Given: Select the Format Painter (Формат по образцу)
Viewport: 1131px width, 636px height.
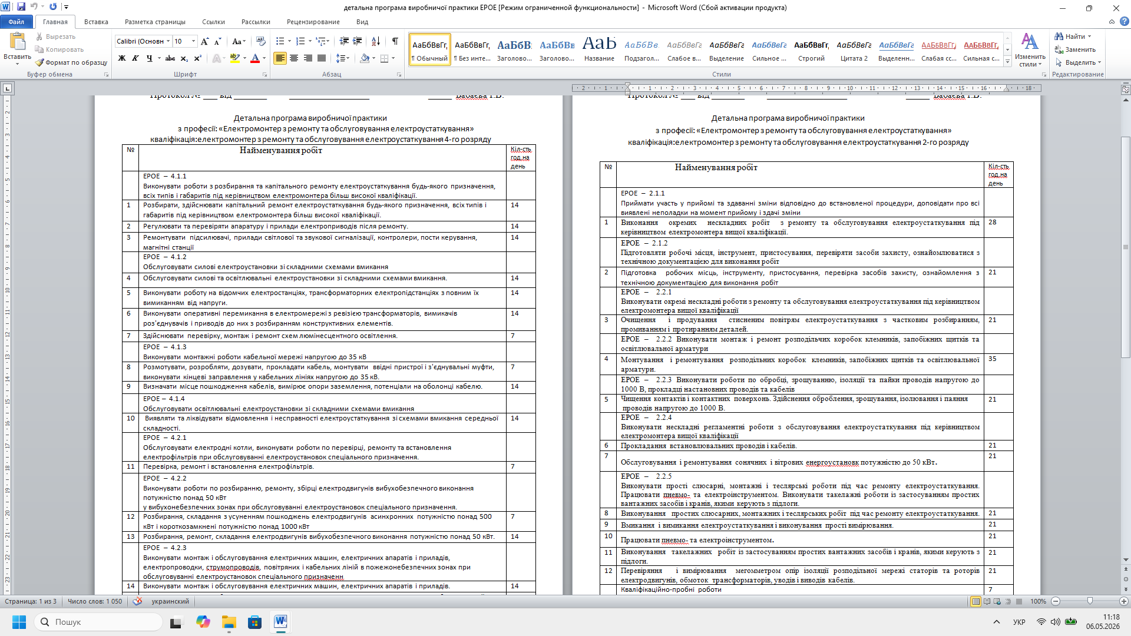Looking at the screenshot, I should 71,62.
